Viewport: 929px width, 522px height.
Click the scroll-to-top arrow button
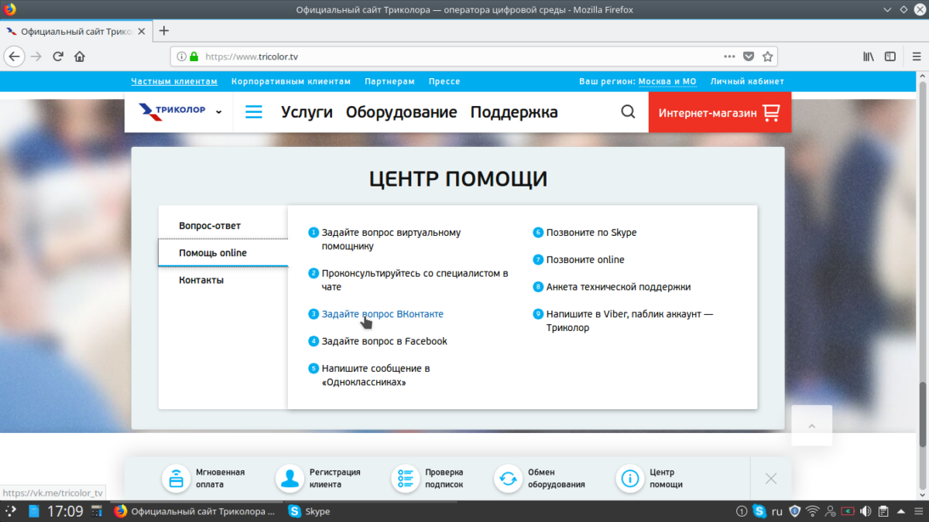[811, 426]
